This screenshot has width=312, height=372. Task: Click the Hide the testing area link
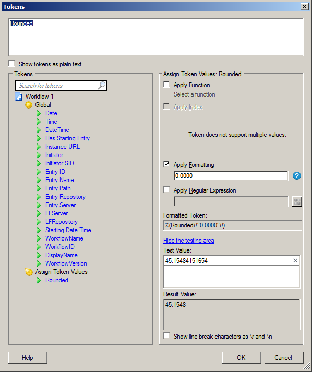click(x=189, y=241)
